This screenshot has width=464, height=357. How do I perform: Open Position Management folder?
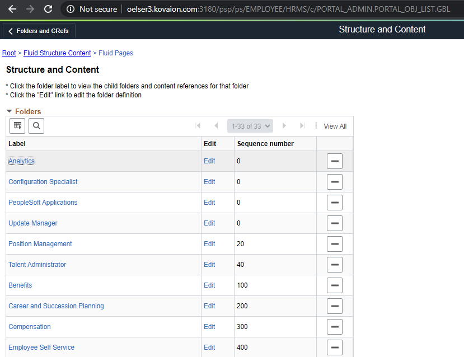[40, 244]
